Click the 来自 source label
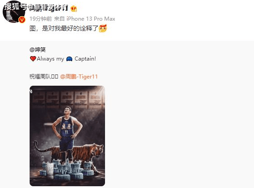This screenshot has height=188, width=254. (59, 19)
